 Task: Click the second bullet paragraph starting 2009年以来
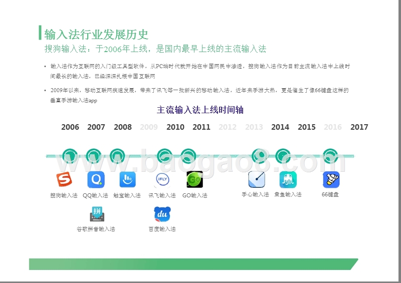199,95
